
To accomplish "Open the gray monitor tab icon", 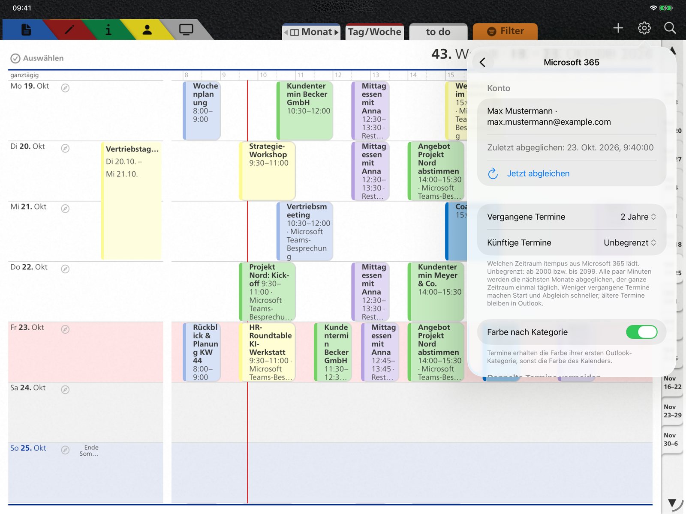I will pyautogui.click(x=186, y=30).
